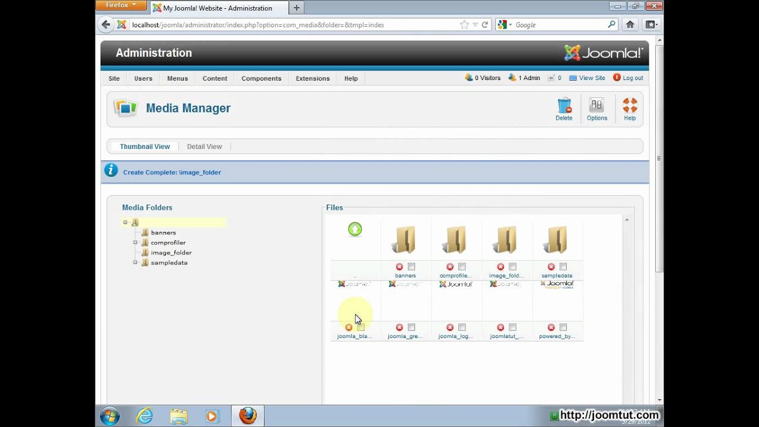Expand sampledata in the Media Folders tree
Viewport: 759px width, 427px height.
coord(135,263)
